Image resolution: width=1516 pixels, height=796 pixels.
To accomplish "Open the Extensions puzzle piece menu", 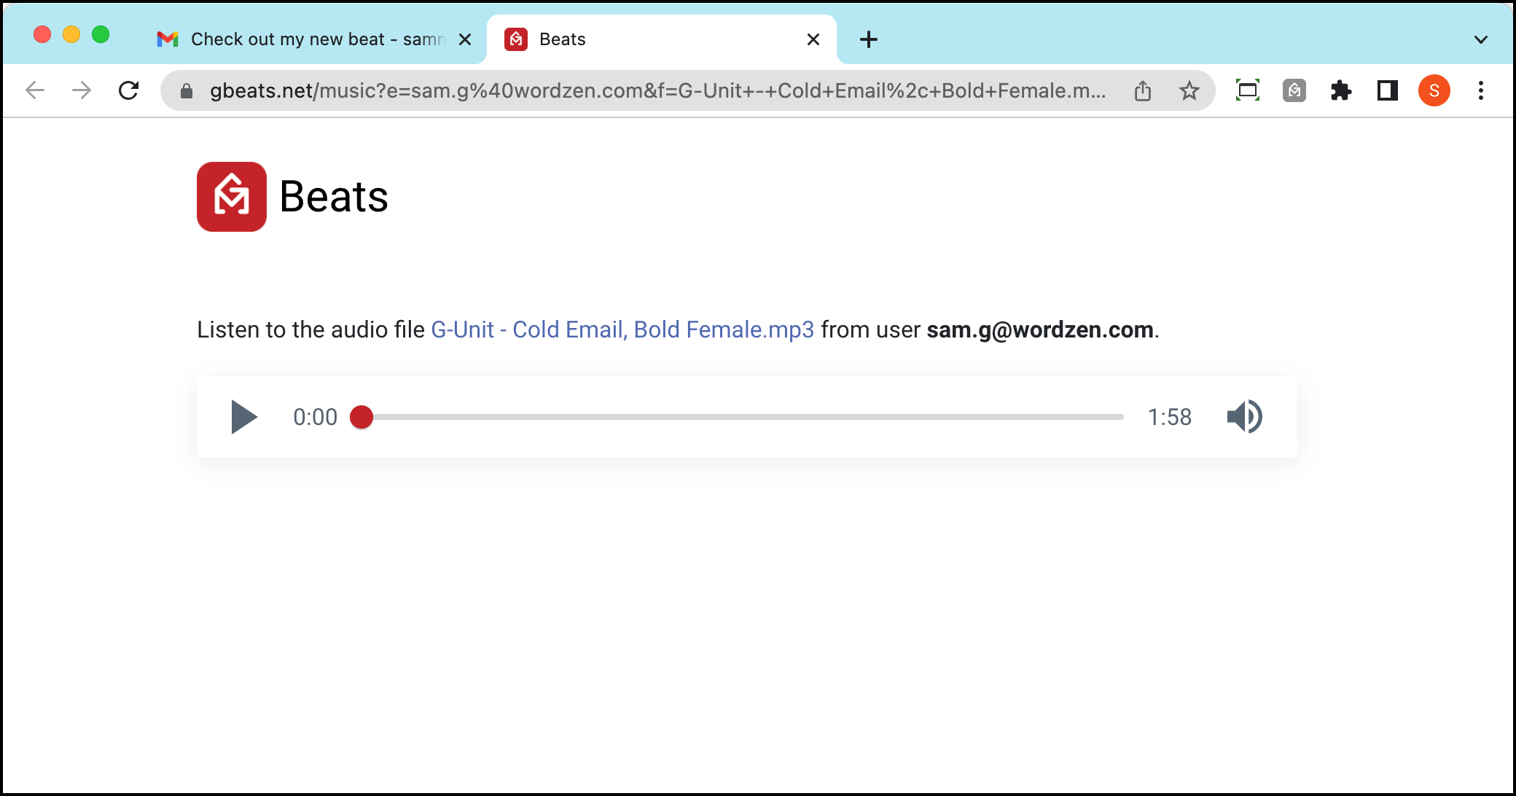I will point(1341,90).
